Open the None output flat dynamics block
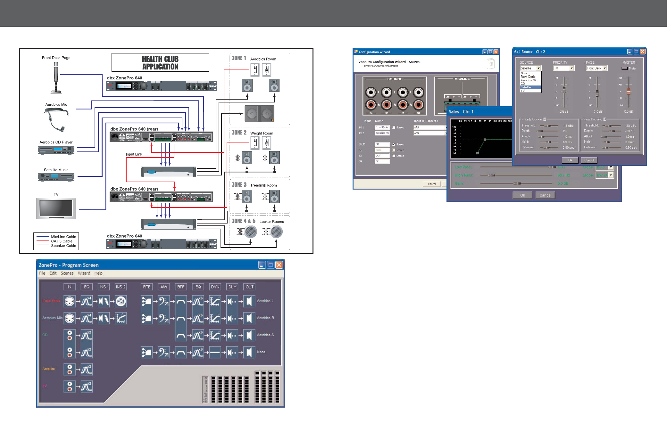Viewport: 667px width, 431px height. coord(215,352)
